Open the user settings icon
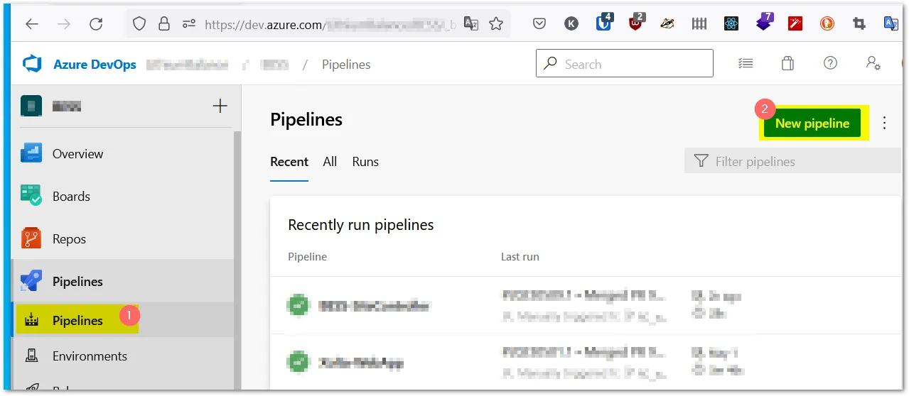The width and height of the screenshot is (909, 396). point(873,63)
